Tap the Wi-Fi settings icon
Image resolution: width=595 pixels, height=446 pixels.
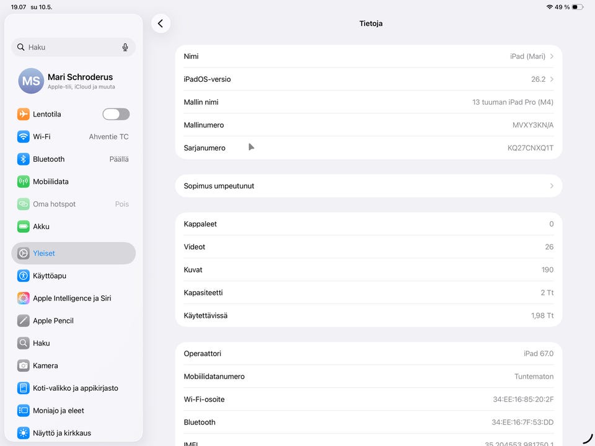23,136
